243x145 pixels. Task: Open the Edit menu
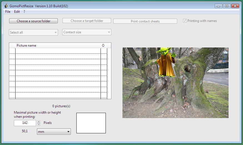pyautogui.click(x=17, y=12)
